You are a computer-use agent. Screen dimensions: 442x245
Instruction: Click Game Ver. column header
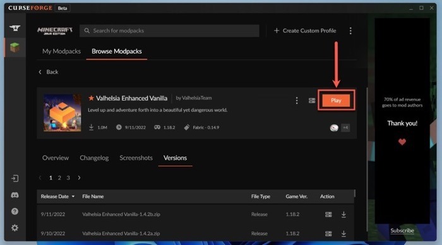297,197
